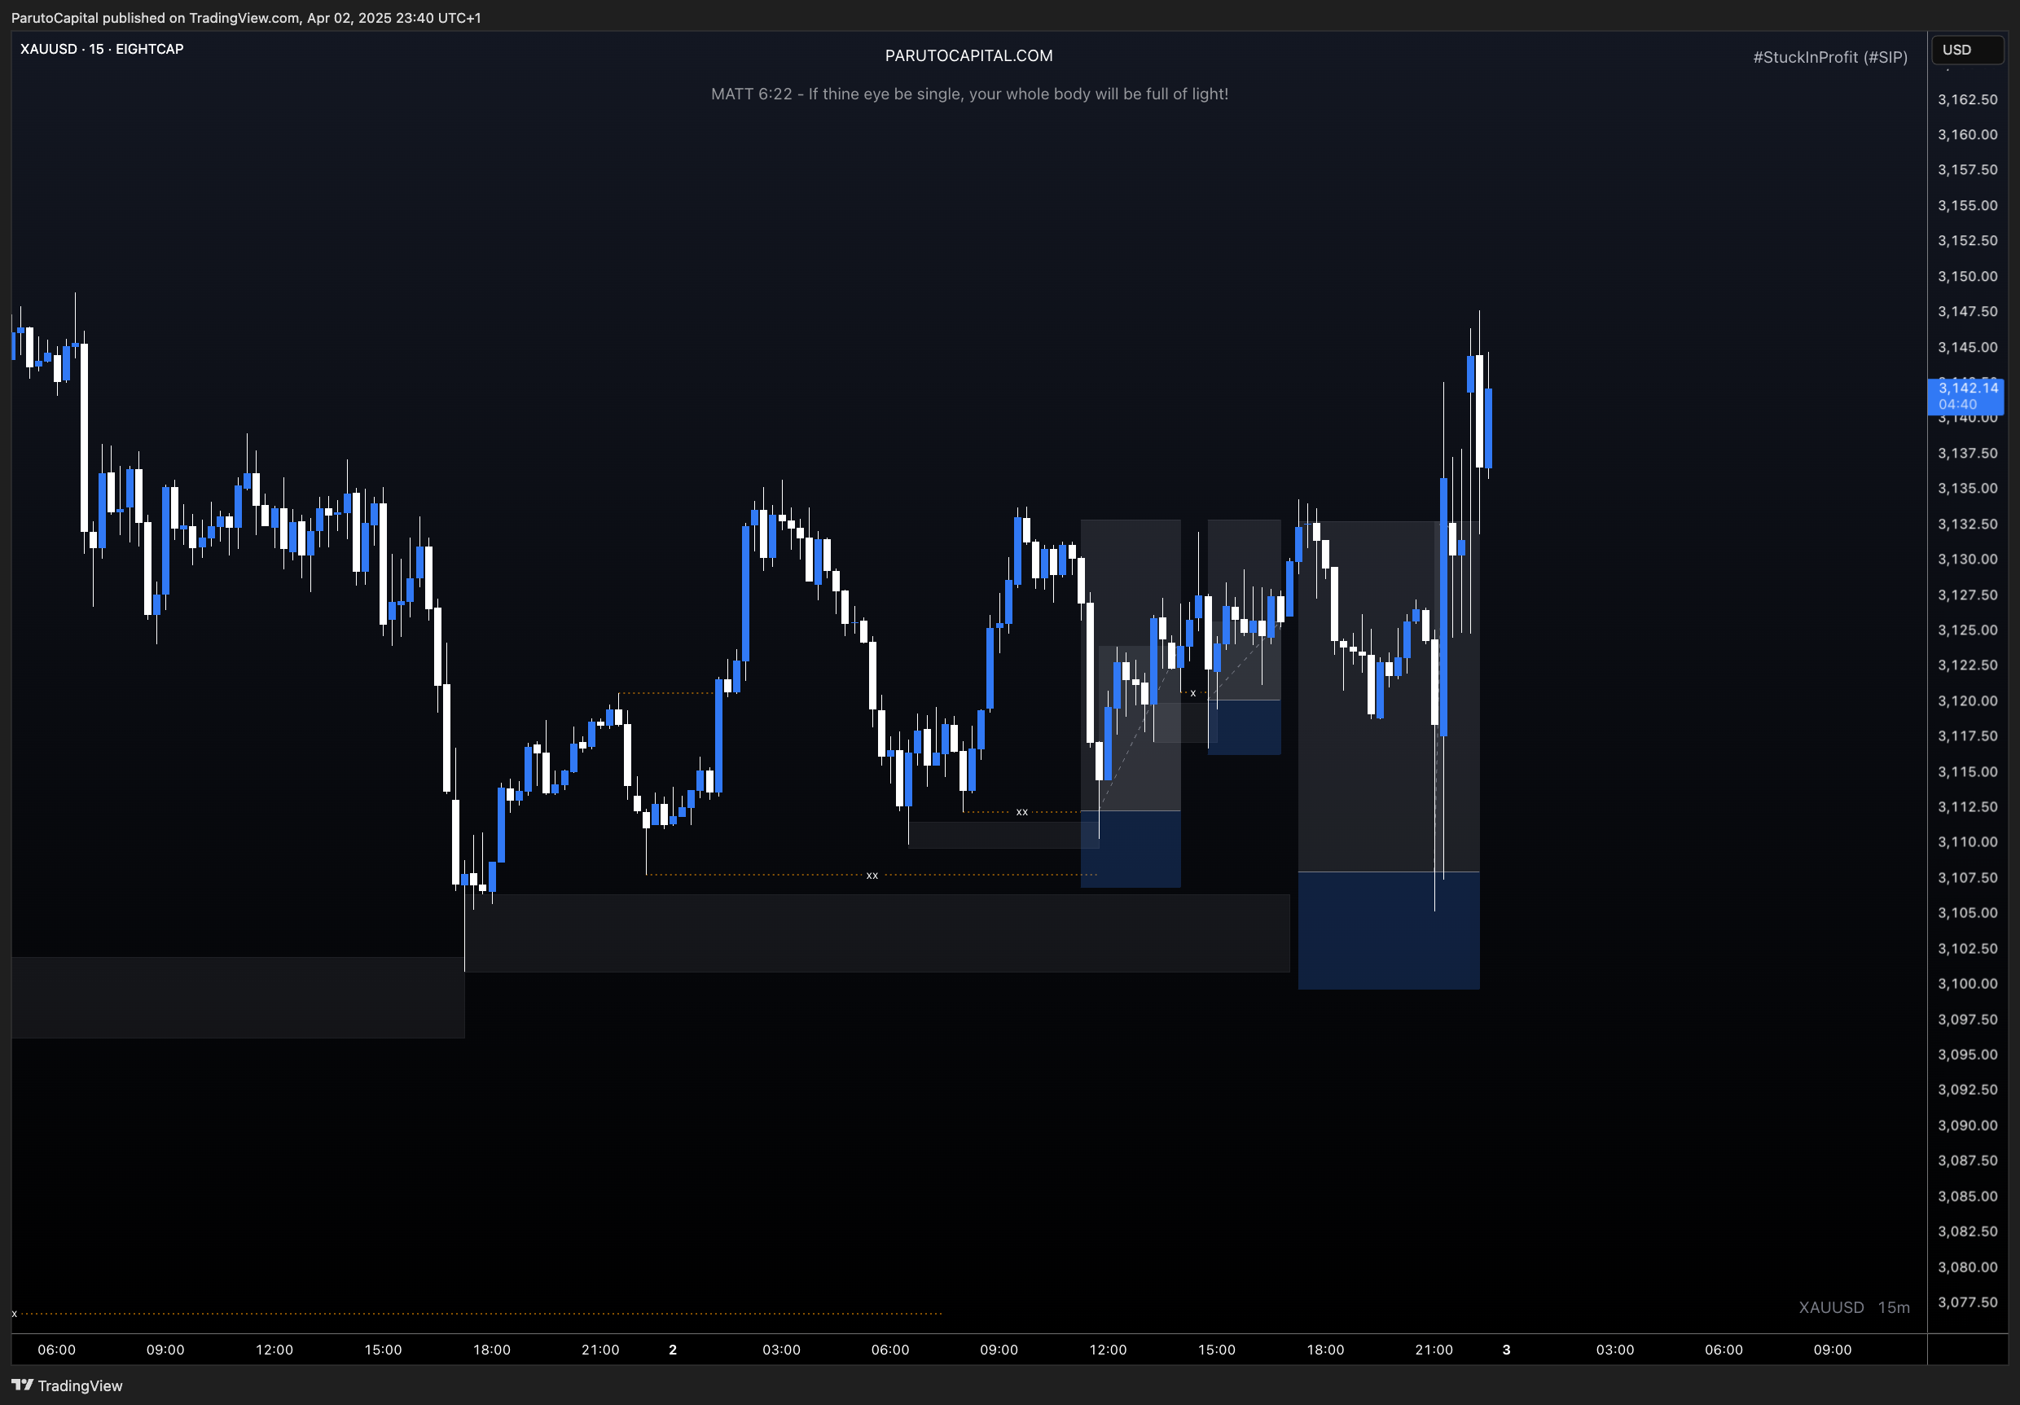Click the XAUUSD · 15 · EIGHTCAP symbol title
Image resolution: width=2020 pixels, height=1405 pixels.
coord(102,49)
